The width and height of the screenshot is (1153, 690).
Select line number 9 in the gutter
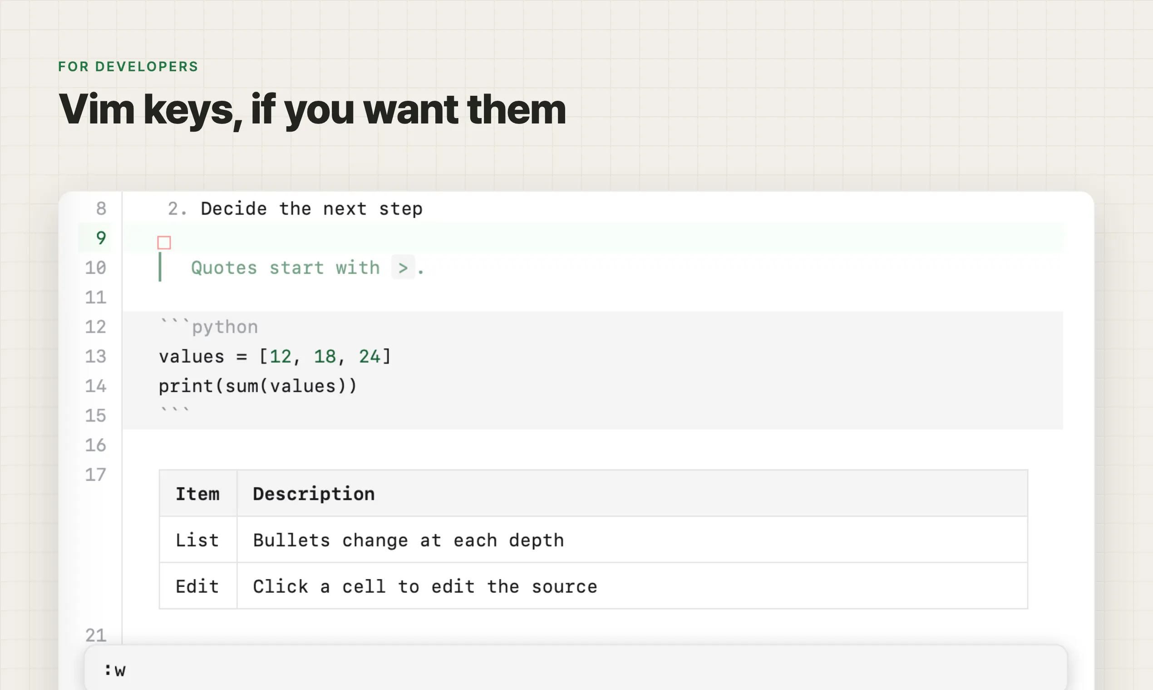pyautogui.click(x=101, y=238)
